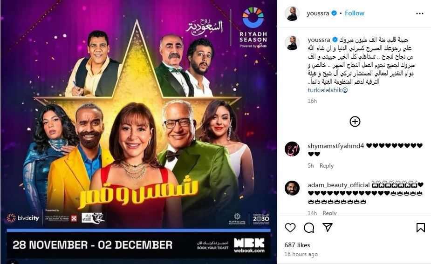The width and height of the screenshot is (431, 264).
Task: Click the 16 hours ago timestamp
Action: 301,254
